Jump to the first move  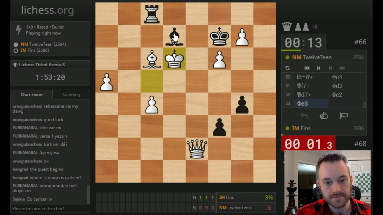pos(307,68)
